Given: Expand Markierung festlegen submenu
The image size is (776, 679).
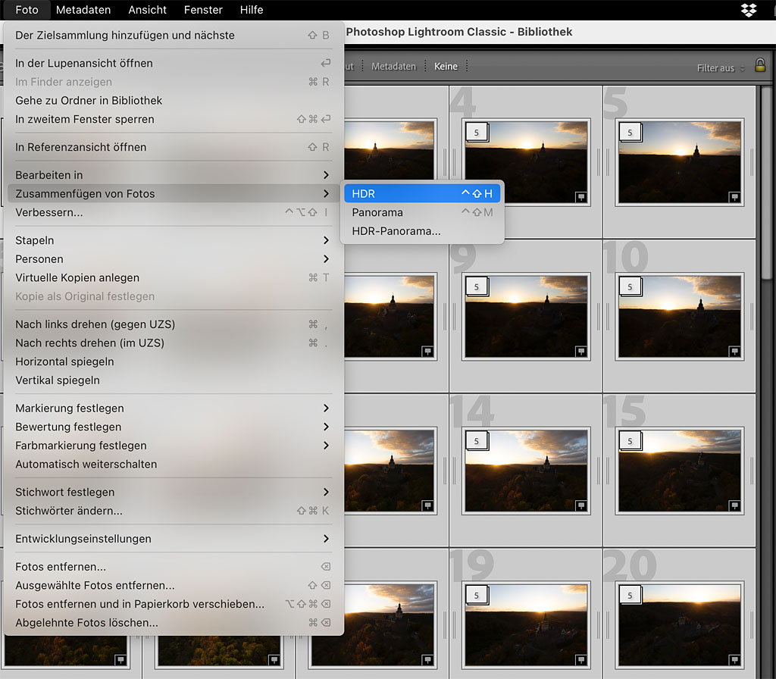Looking at the screenshot, I should point(174,408).
